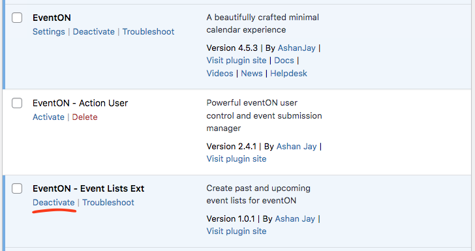Screen dimensions: 475x251
Task: Check the EventON - Event Lists Ext checkbox
Action: pos(17,188)
